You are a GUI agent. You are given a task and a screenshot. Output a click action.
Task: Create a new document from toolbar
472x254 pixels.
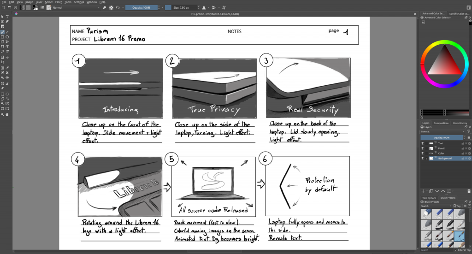(3, 7)
